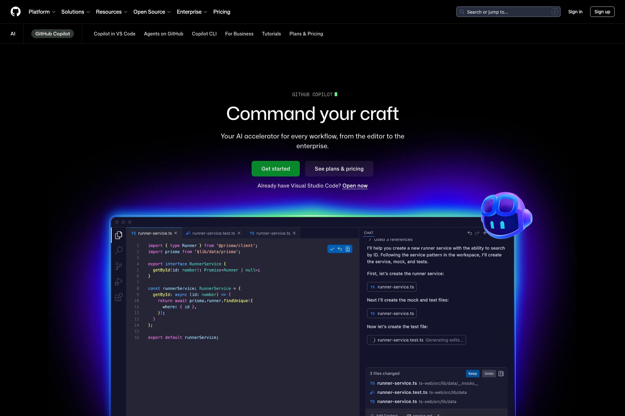Screen dimensions: 625x416
Task: Open the Enterprise dropdown menu
Action: [192, 12]
